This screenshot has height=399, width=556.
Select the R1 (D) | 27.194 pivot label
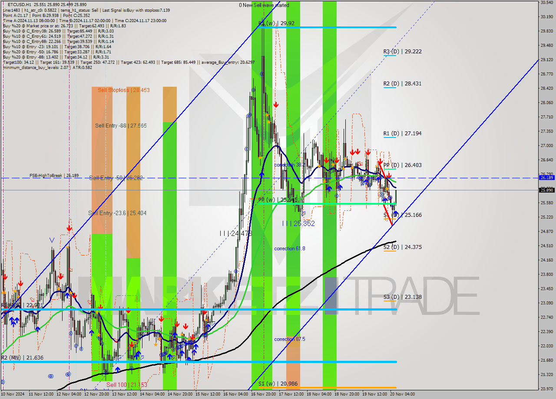tap(402, 133)
